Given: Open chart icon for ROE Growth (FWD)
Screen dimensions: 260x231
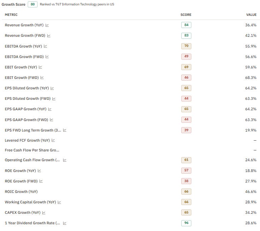Looking at the screenshot, I should click(x=41, y=181).
